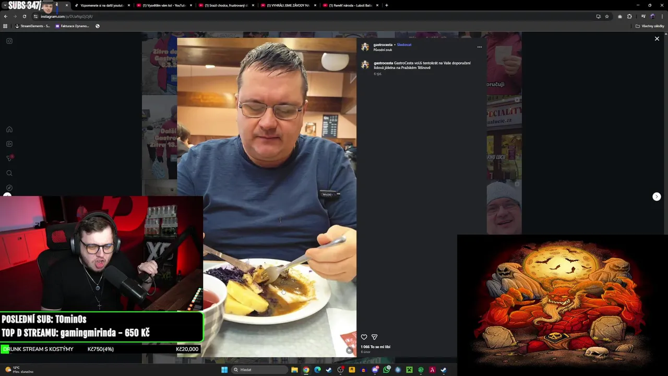Image resolution: width=668 pixels, height=376 pixels.
Task: Open the Extensions puzzle menu
Action: tap(629, 16)
